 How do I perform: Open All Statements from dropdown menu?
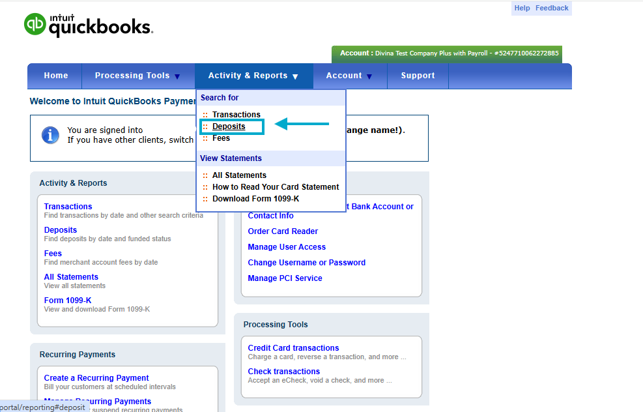pos(239,175)
